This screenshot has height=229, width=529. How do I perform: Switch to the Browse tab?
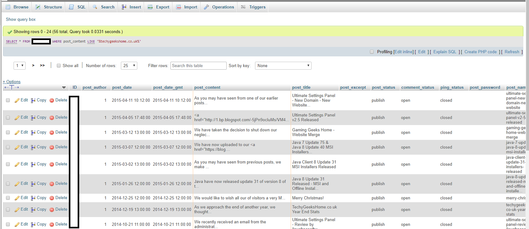pos(17,7)
